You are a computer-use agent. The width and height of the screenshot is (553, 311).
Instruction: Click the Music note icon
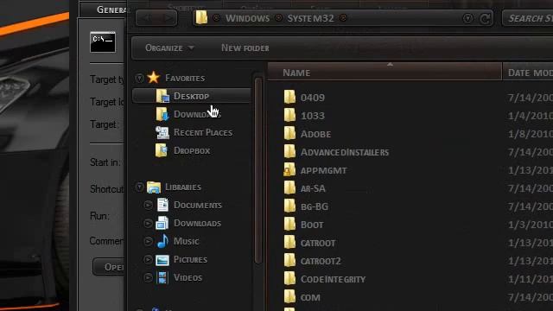(x=162, y=241)
